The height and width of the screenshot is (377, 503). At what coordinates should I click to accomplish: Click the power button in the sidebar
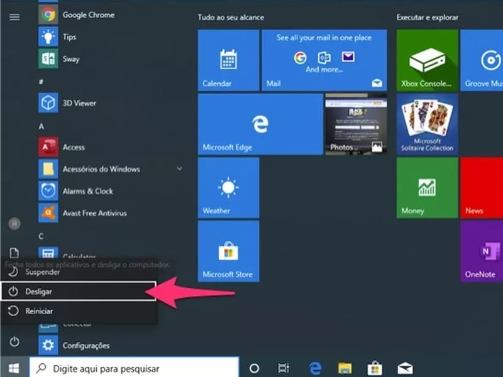point(14,342)
